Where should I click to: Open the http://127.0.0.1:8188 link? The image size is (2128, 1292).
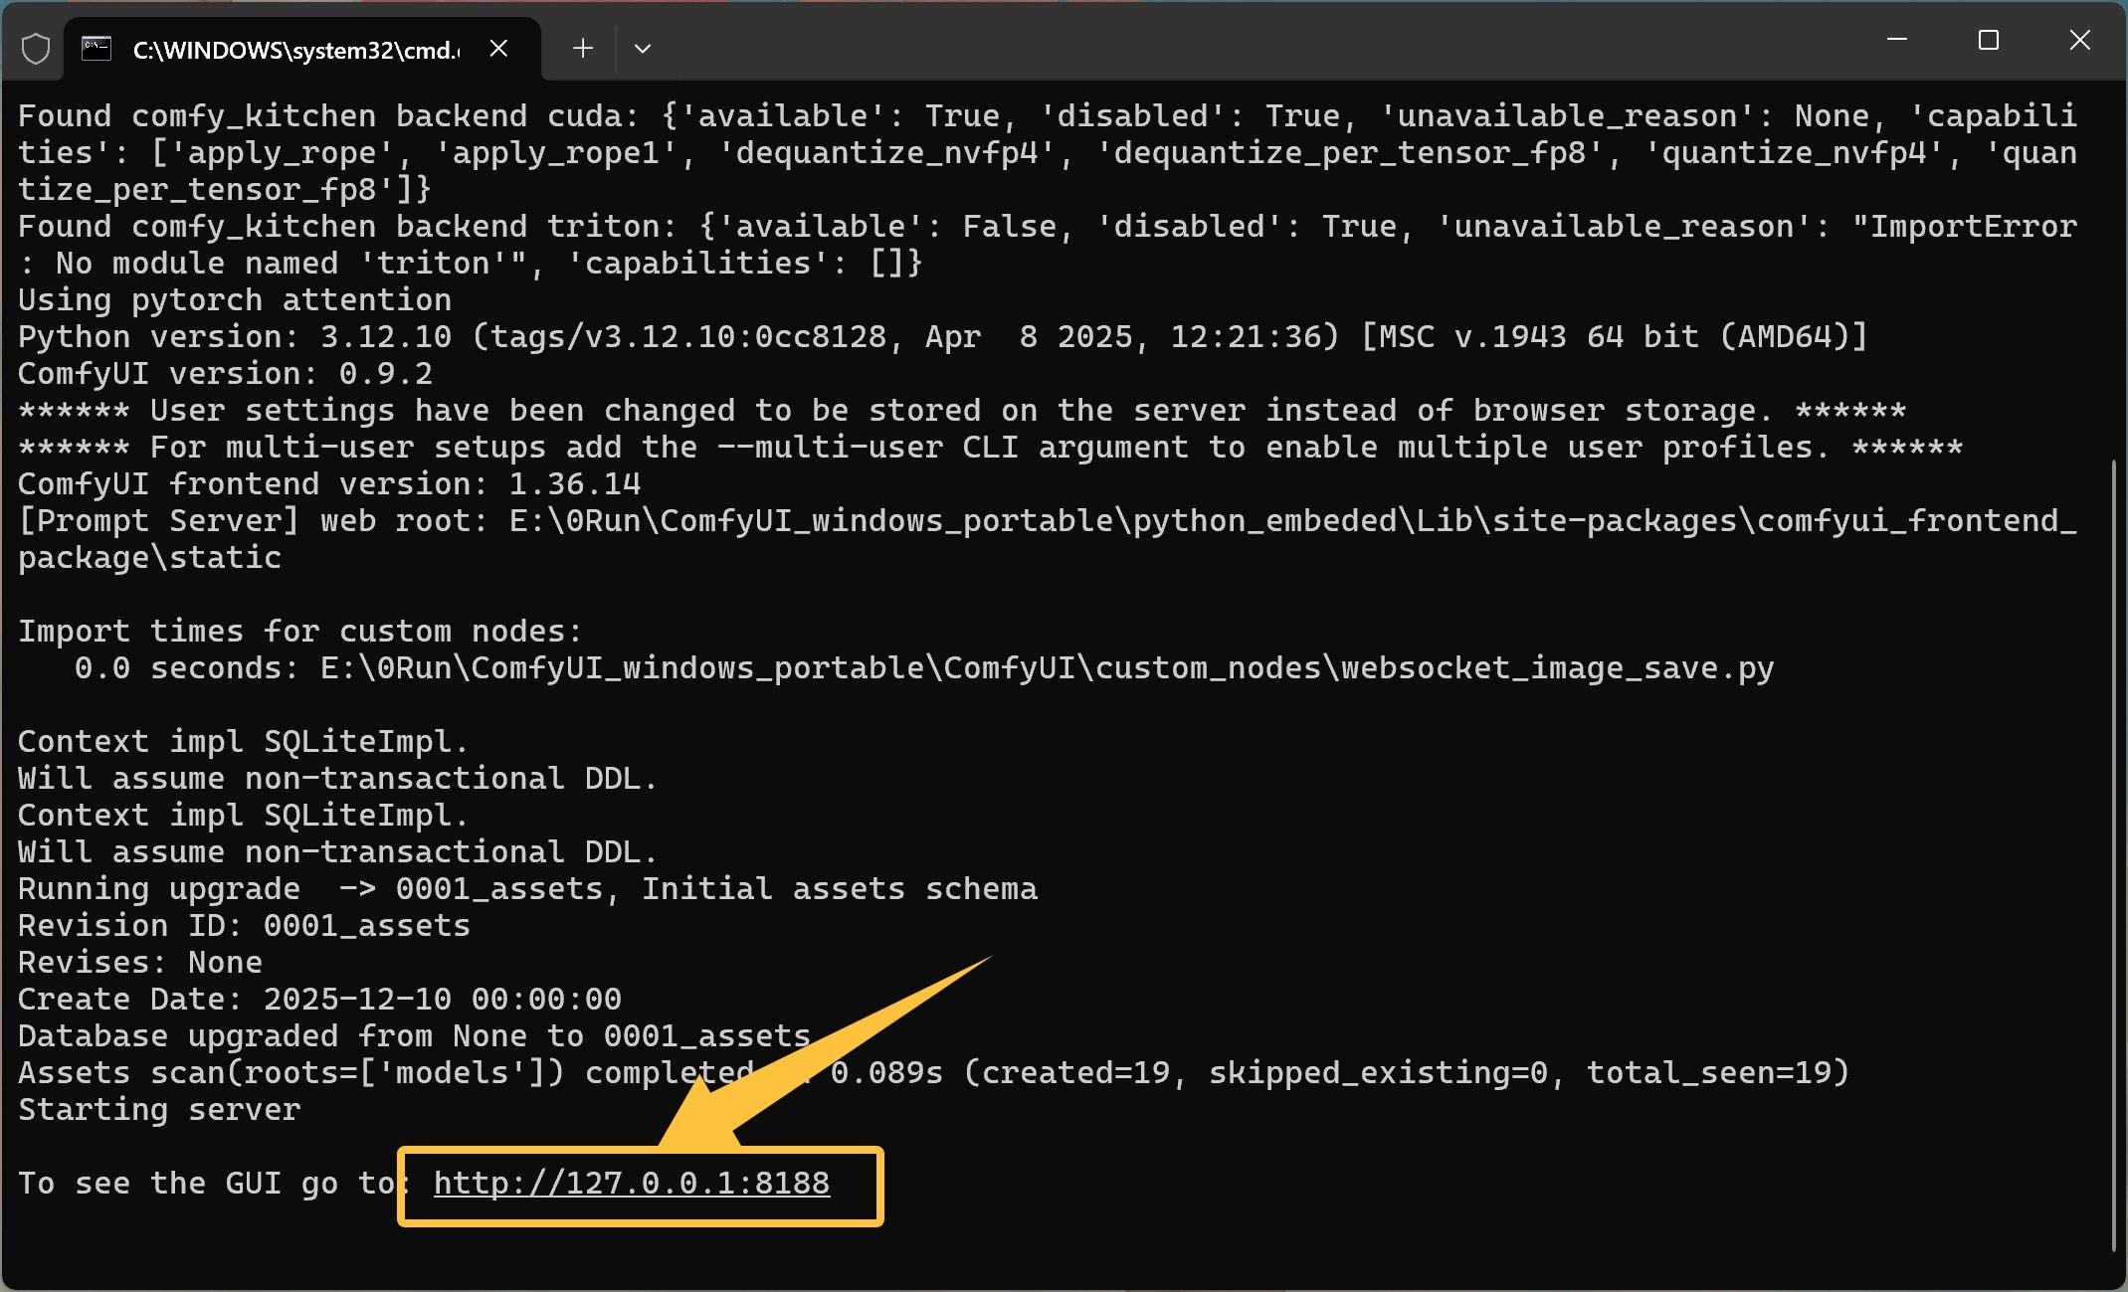[x=631, y=1183]
